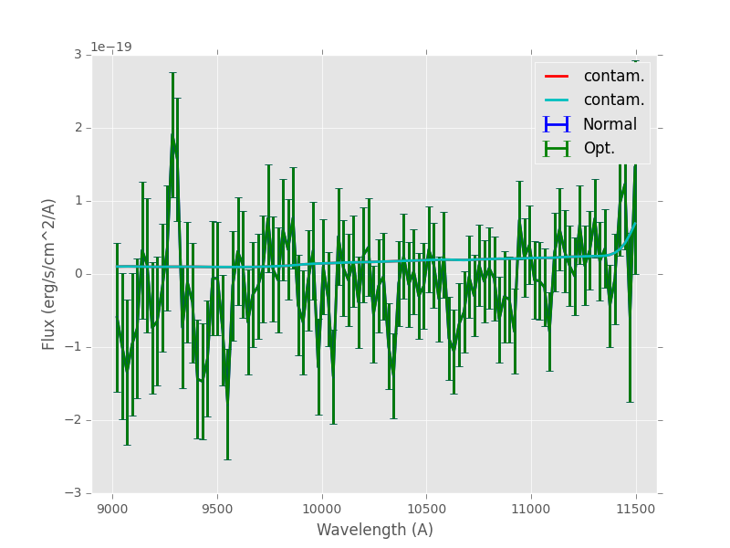The width and height of the screenshot is (730, 548).
Task: Click the 11500 x-axis tick label
Action: [635, 506]
